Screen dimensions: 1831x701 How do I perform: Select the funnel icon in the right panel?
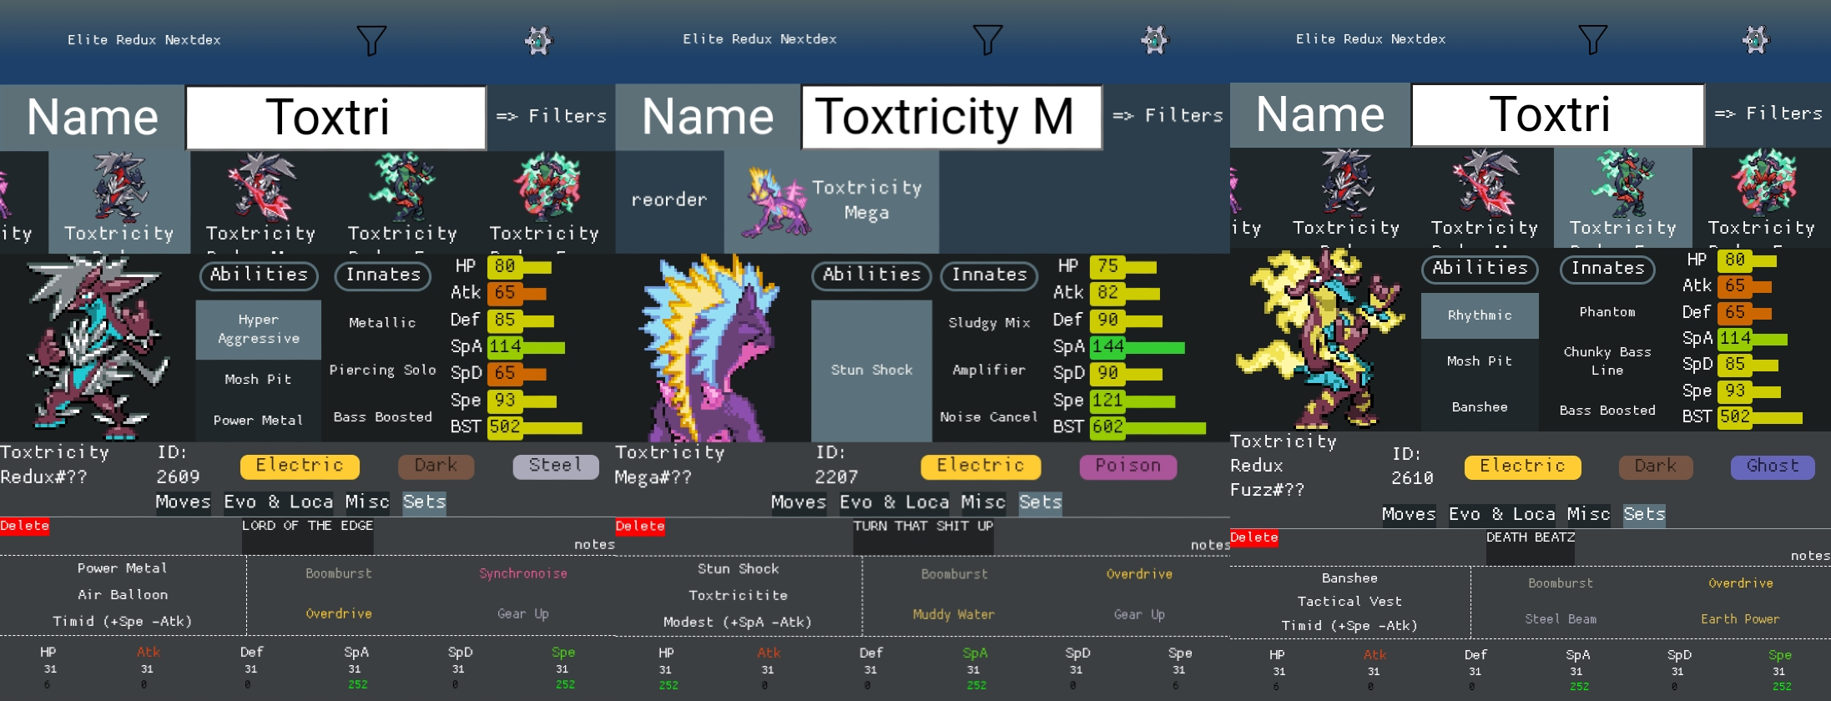(x=1592, y=39)
